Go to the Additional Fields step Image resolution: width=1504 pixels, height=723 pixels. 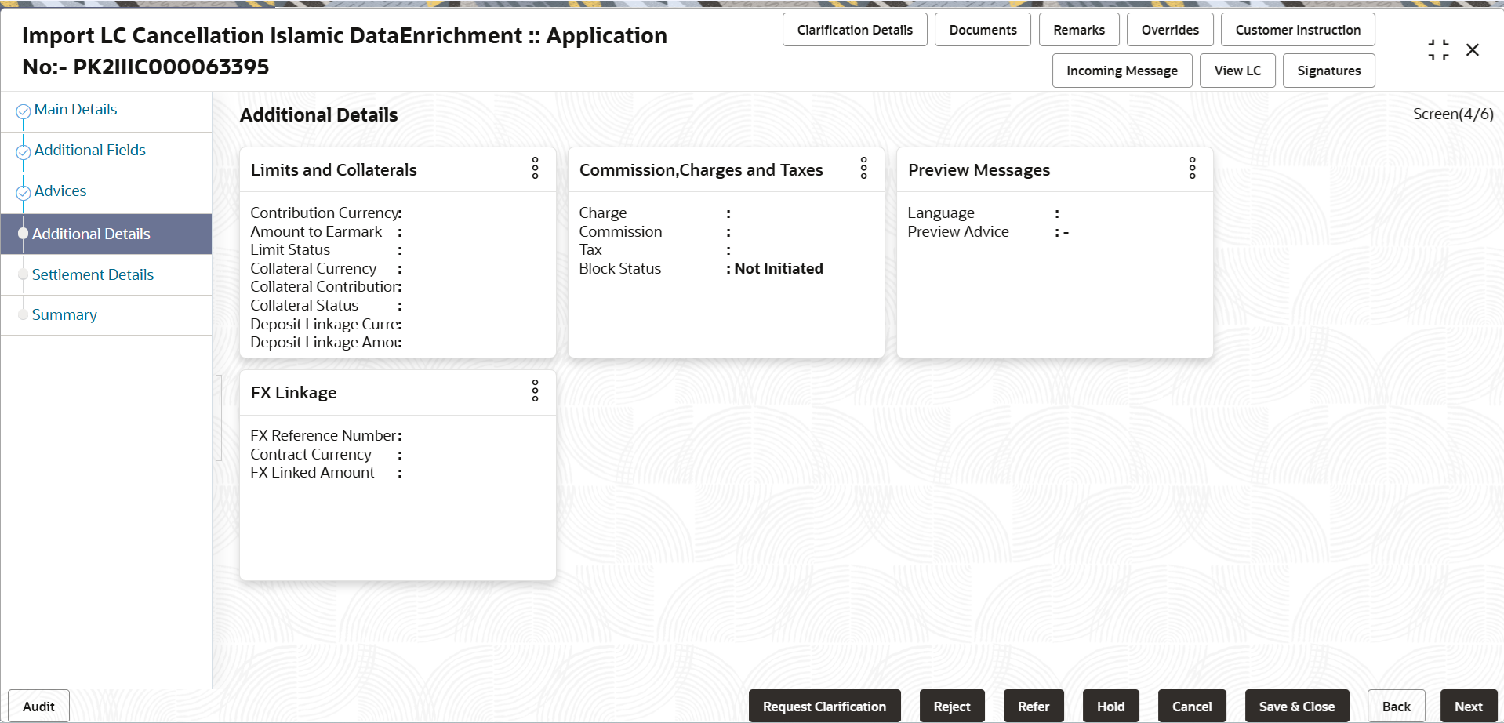pyautogui.click(x=90, y=151)
